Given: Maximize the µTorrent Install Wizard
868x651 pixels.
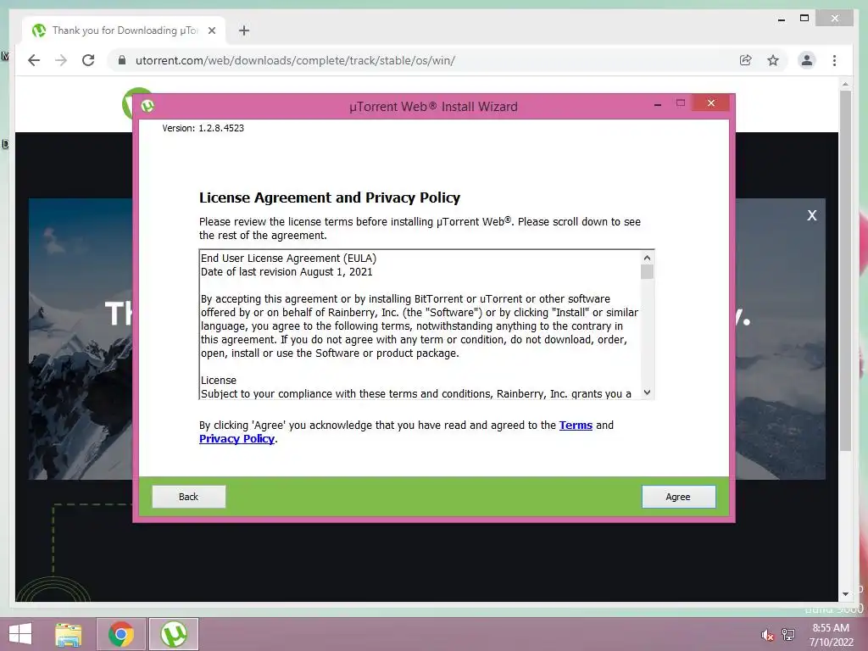Looking at the screenshot, I should [x=681, y=103].
